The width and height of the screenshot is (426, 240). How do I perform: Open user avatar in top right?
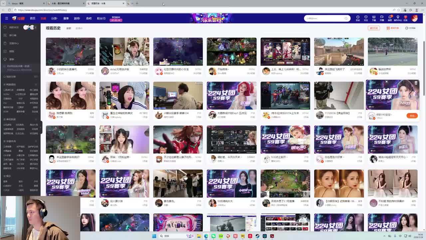(x=414, y=18)
